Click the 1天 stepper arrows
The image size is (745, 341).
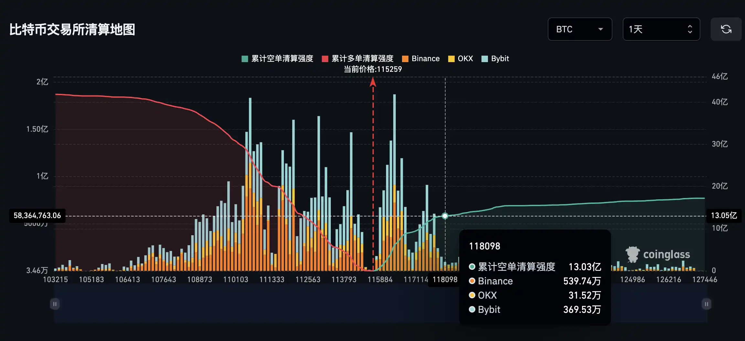(690, 29)
